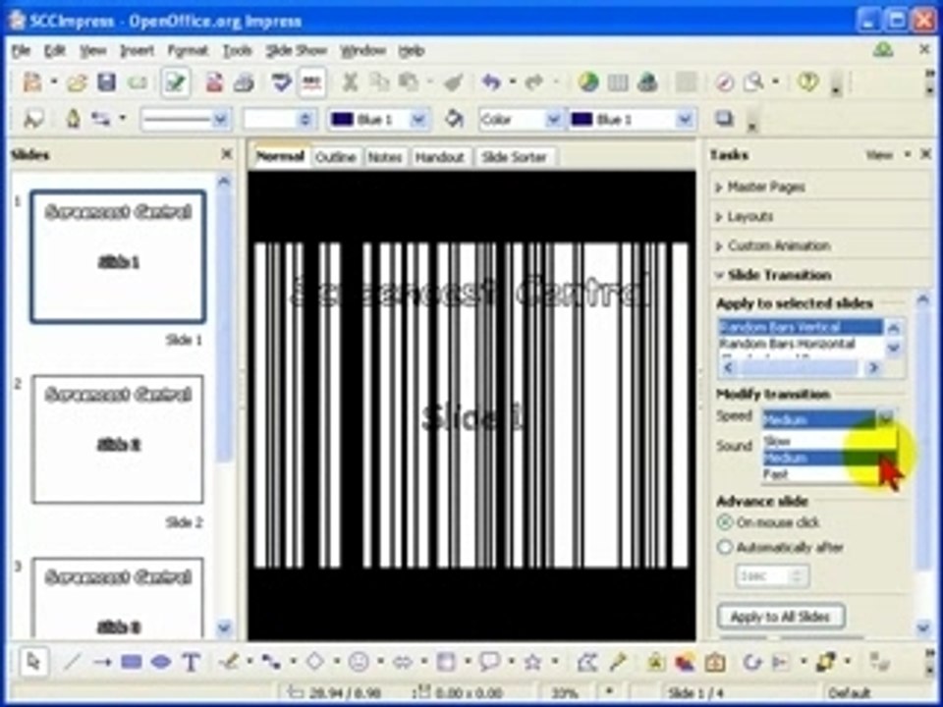Open the Insert menu
The height and width of the screenshot is (707, 943).
[138, 51]
